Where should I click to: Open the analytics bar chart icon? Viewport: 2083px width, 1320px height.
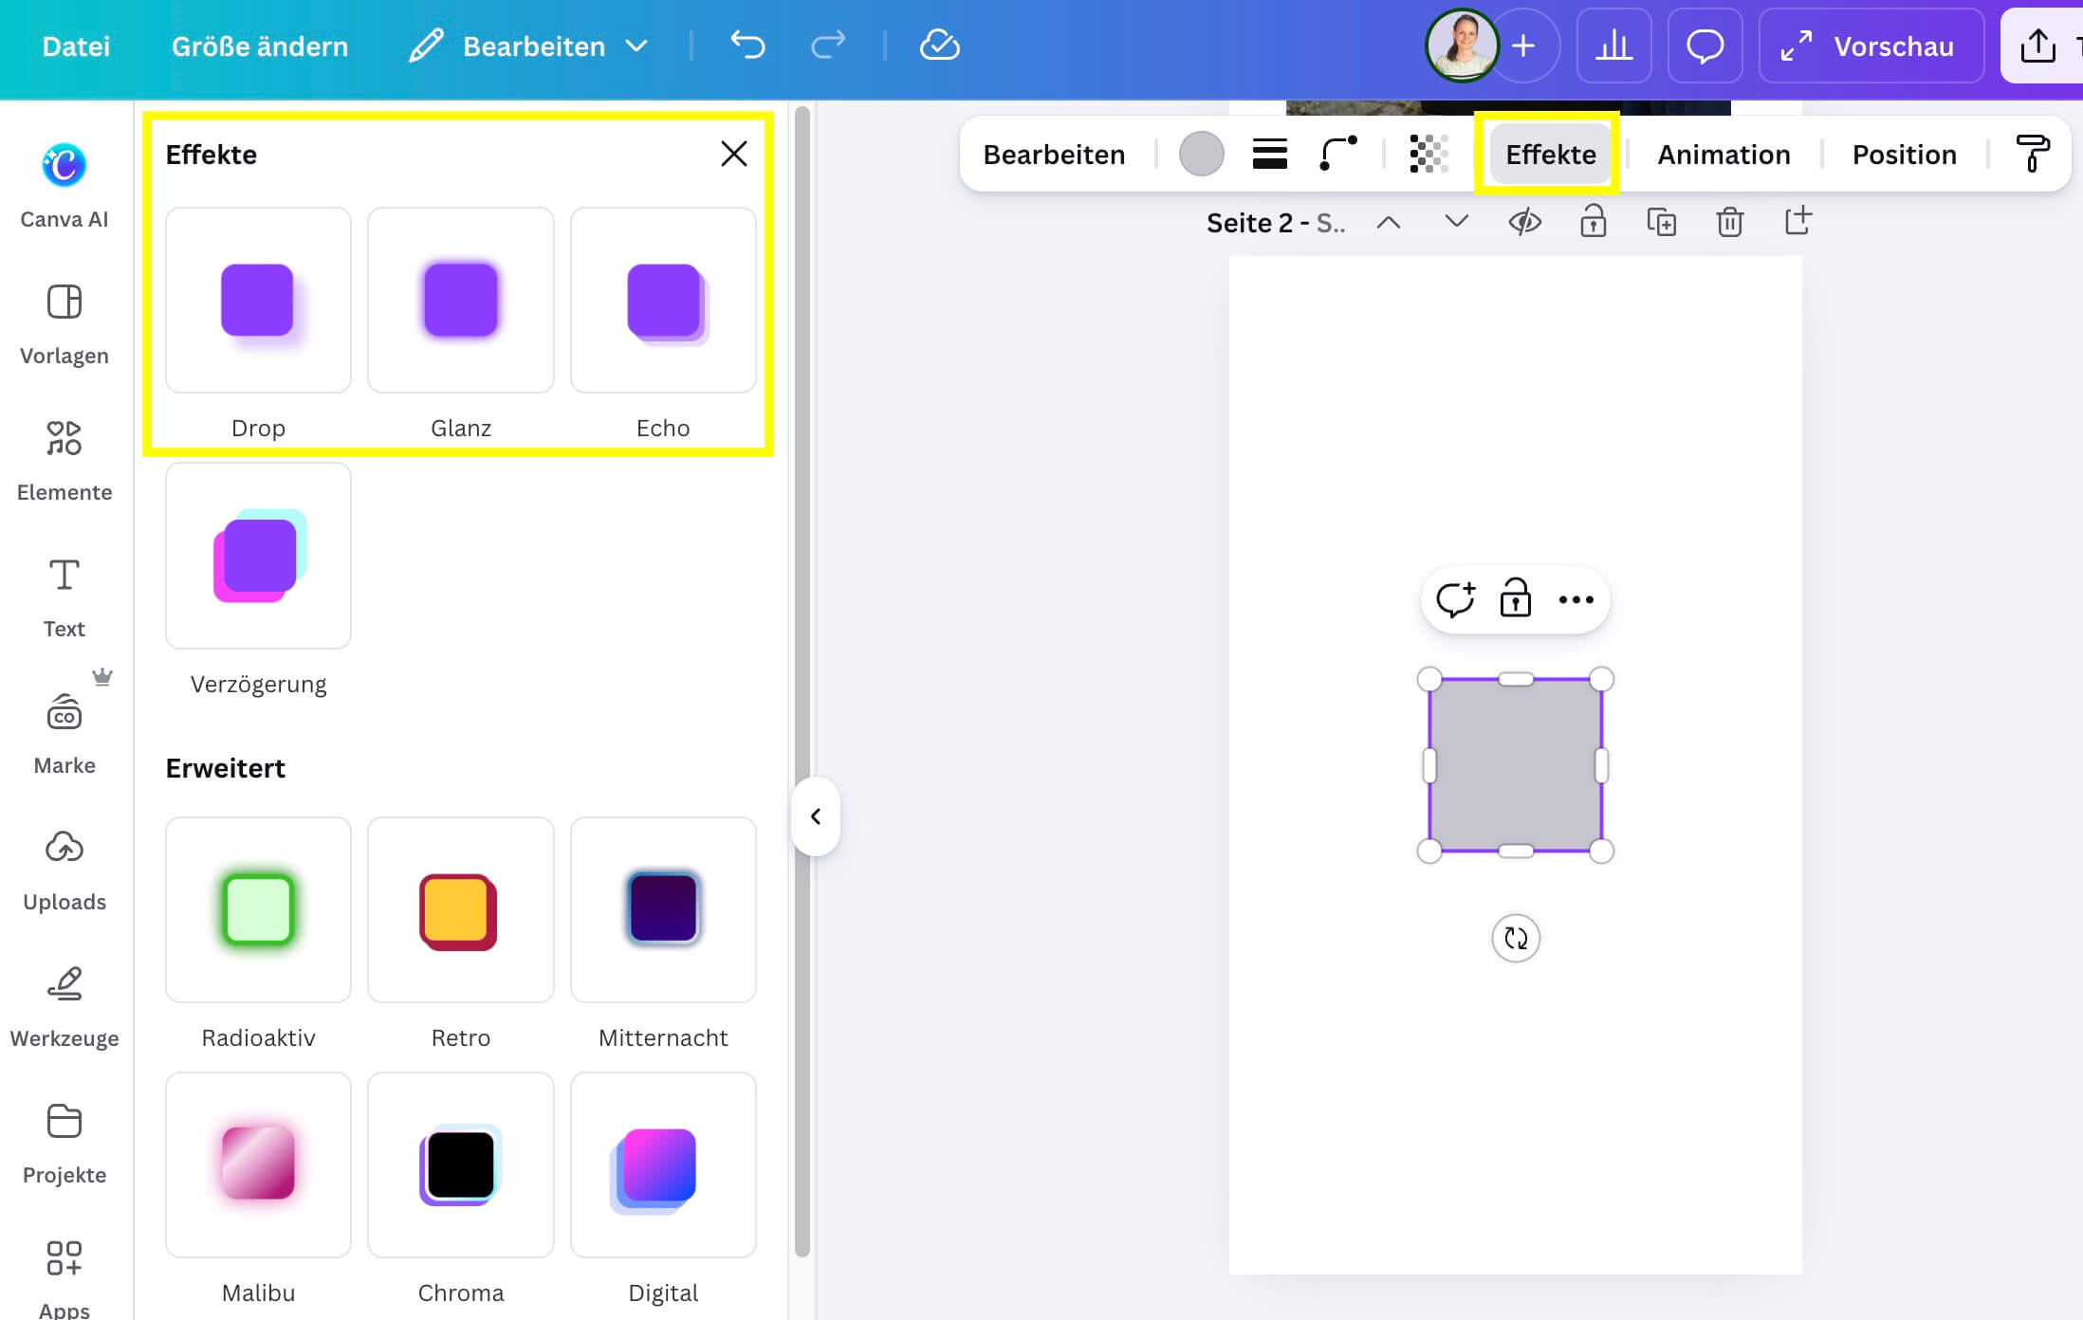pos(1613,46)
